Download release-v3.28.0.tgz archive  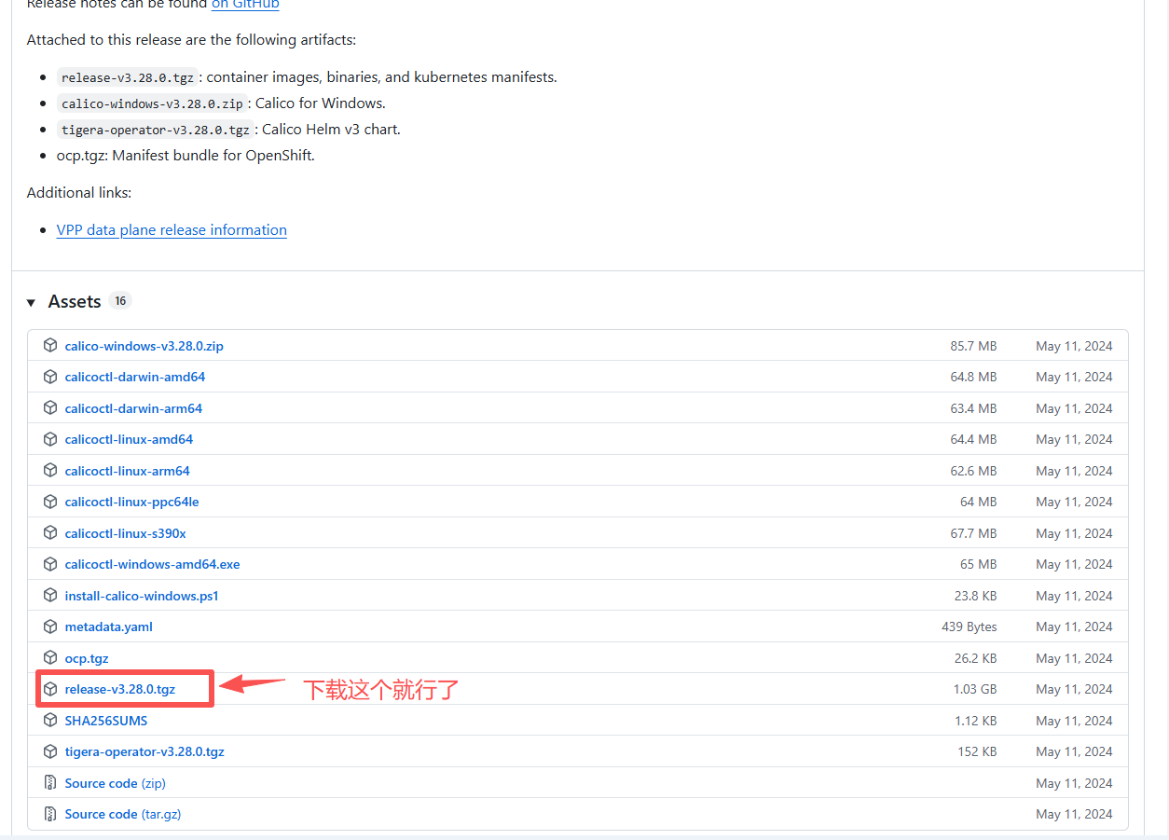120,689
